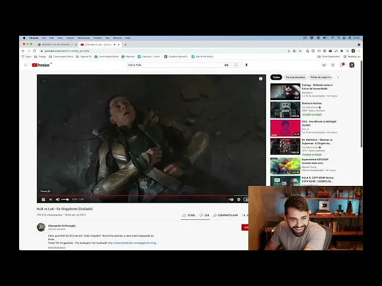The height and width of the screenshot is (286, 382).
Task: Click the COMPARTILHAR share button
Action: [x=226, y=215]
